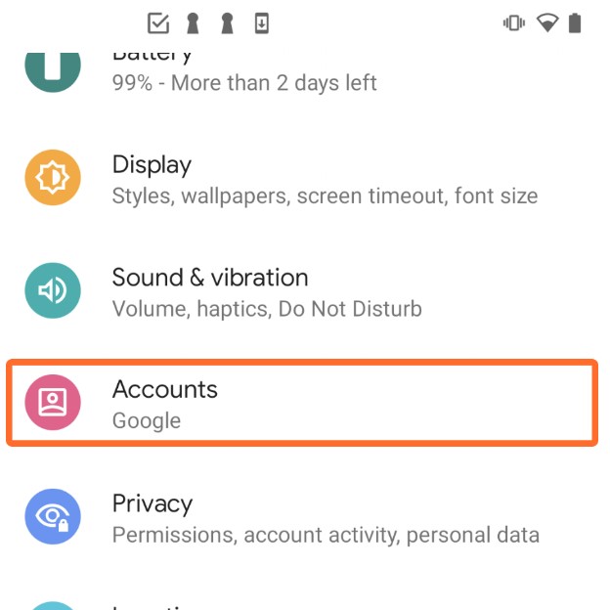This screenshot has height=610, width=610.
Task: Open the Display settings entry
Action: pyautogui.click(x=305, y=179)
